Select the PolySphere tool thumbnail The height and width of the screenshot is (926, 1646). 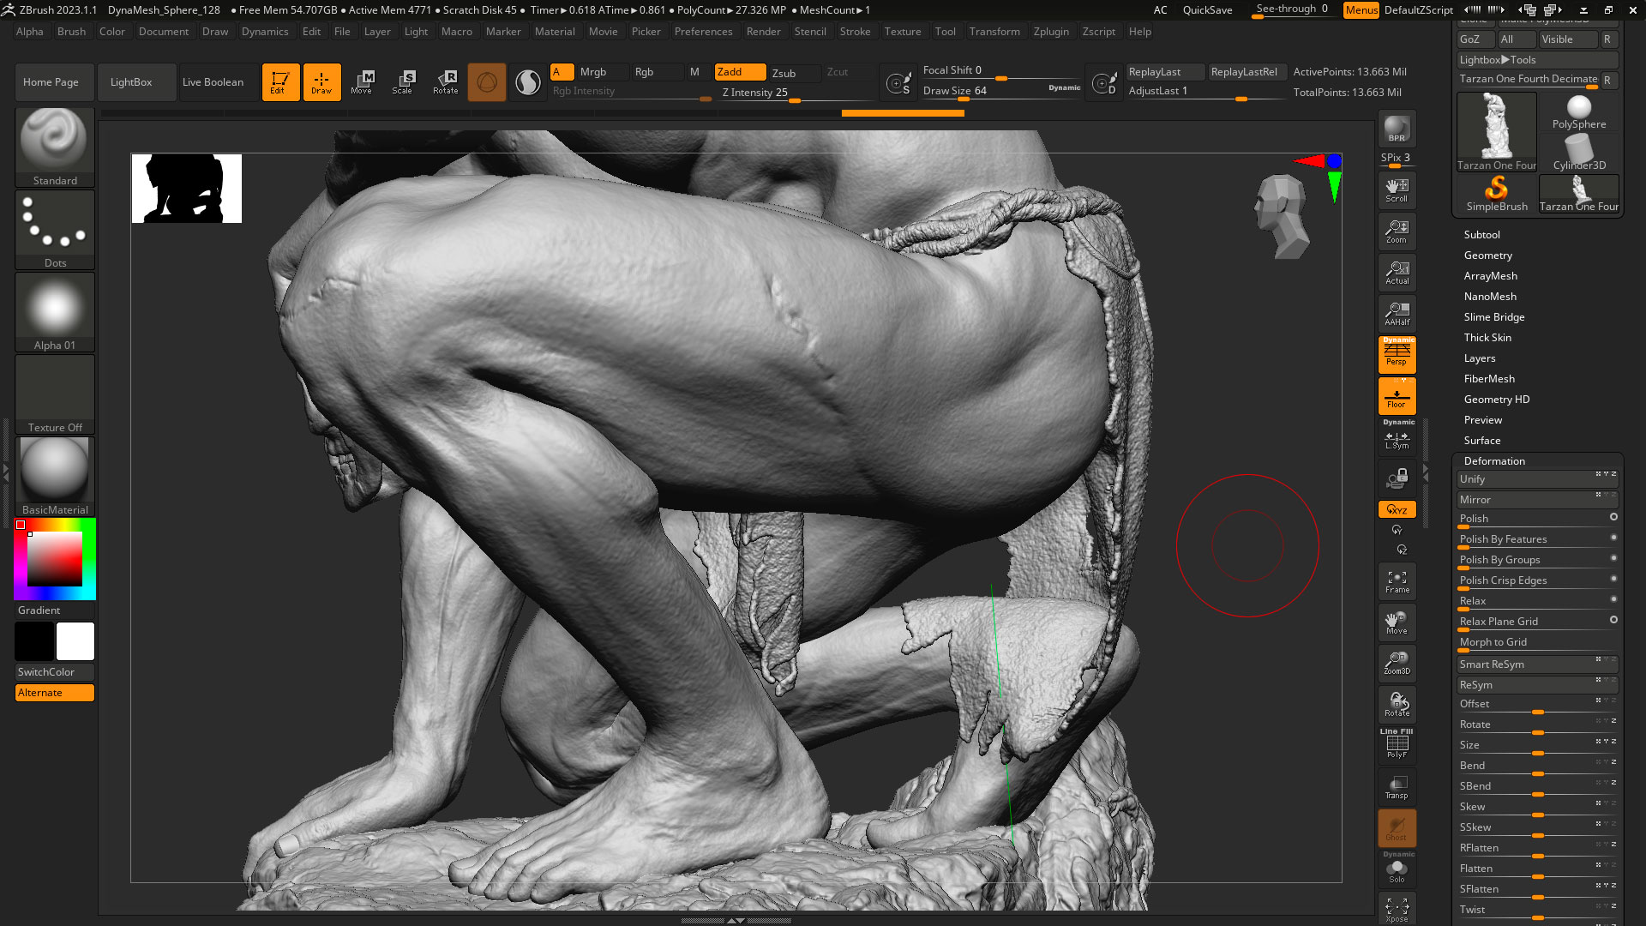(1578, 112)
